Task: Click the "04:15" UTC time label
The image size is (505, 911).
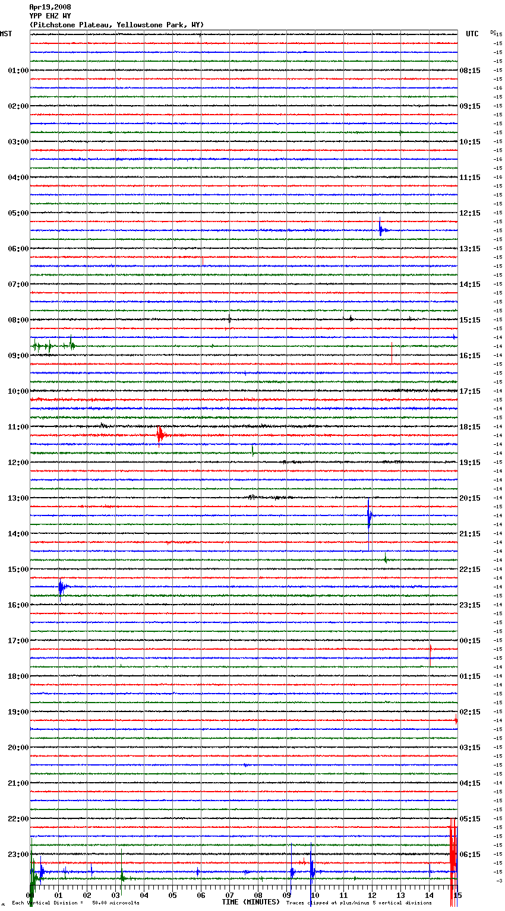Action: pos(470,783)
